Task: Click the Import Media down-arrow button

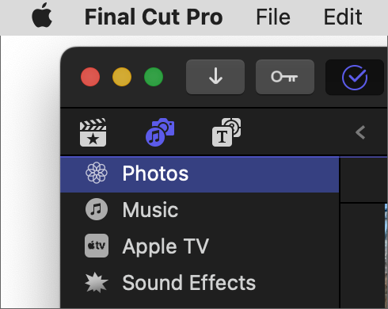Action: (215, 77)
